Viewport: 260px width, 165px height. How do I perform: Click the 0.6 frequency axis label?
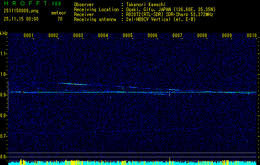4,157
